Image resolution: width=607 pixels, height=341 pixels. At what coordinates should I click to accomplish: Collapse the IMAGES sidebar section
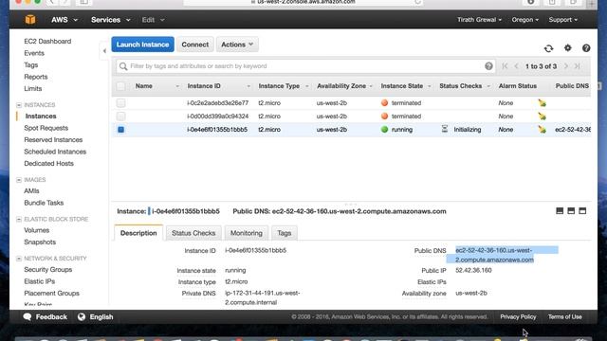[19, 180]
